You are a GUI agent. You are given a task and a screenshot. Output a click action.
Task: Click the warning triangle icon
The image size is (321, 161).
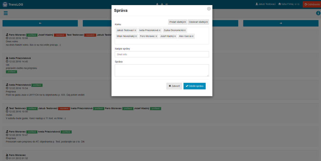pyautogui.click(x=162, y=4)
